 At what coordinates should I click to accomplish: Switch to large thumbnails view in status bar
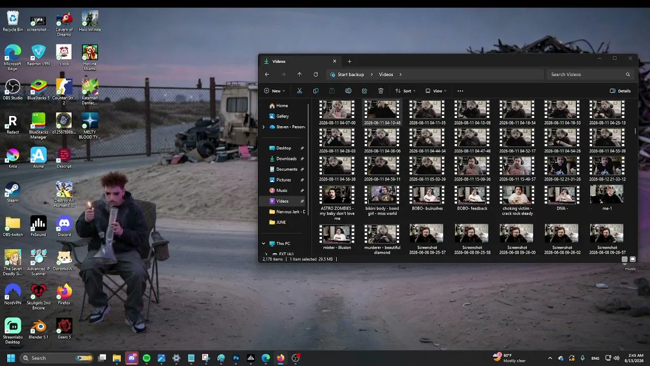pos(633,259)
